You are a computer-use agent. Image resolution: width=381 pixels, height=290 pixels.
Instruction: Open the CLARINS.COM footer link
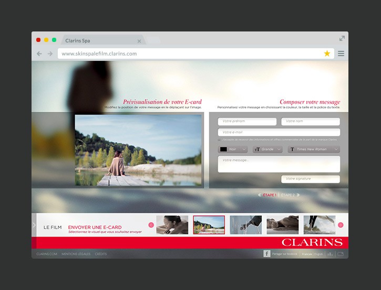click(x=47, y=254)
